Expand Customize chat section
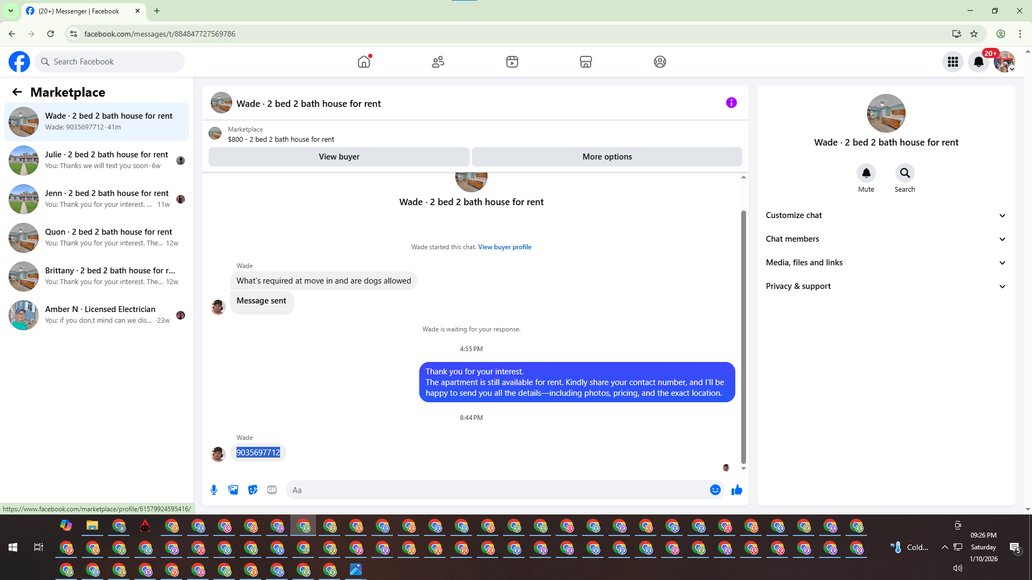The image size is (1032, 580). click(886, 215)
